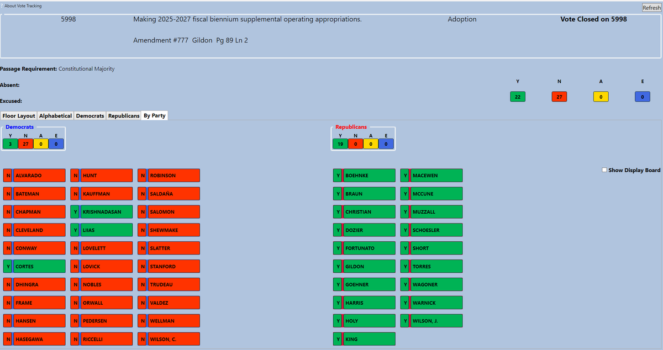Screen dimensions: 663x350
Task: Click Republicans Yea count 19 box
Action: click(x=340, y=144)
